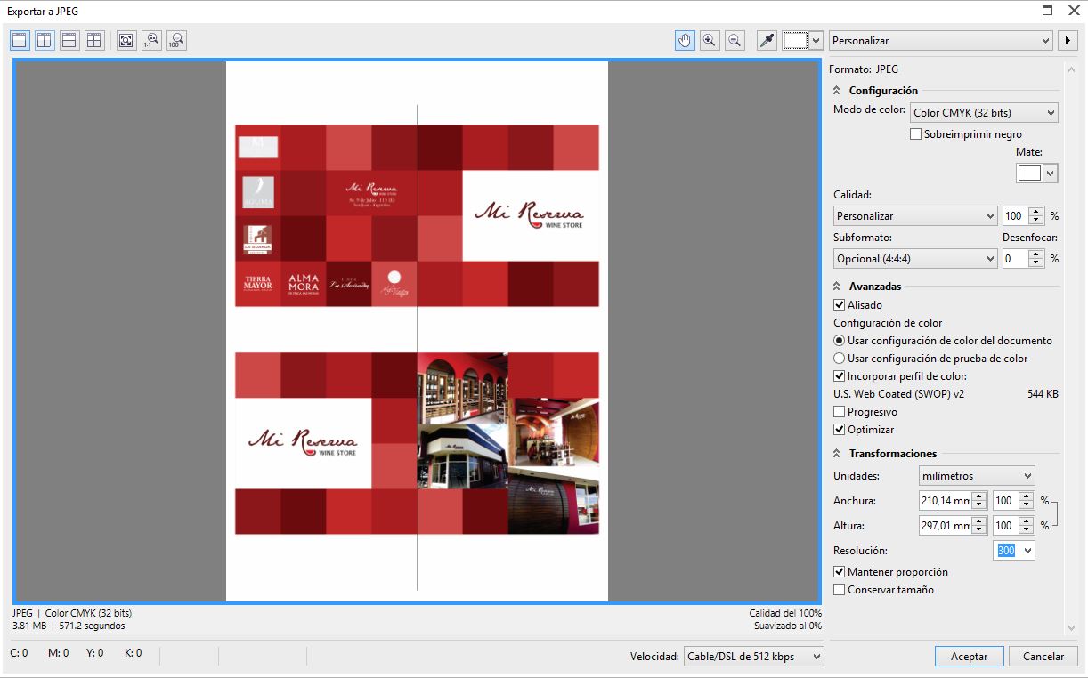Collapse the Transformaciones section
The width and height of the screenshot is (1088, 678).
837,454
